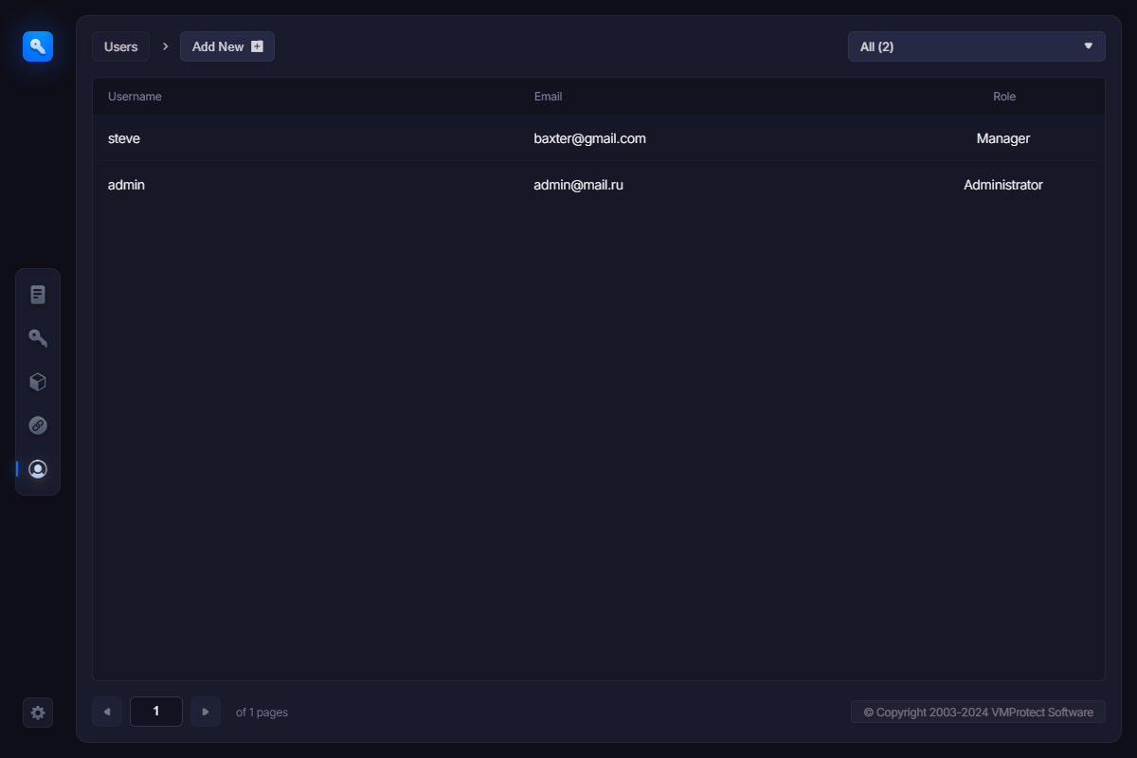Viewport: 1137px width, 758px height.
Task: Select the user profile icon in sidebar
Action: (x=38, y=469)
